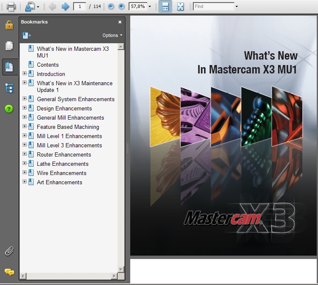This screenshot has width=318, height=285.
Task: Toggle fit width scrolling mode
Action: pyautogui.click(x=165, y=6)
